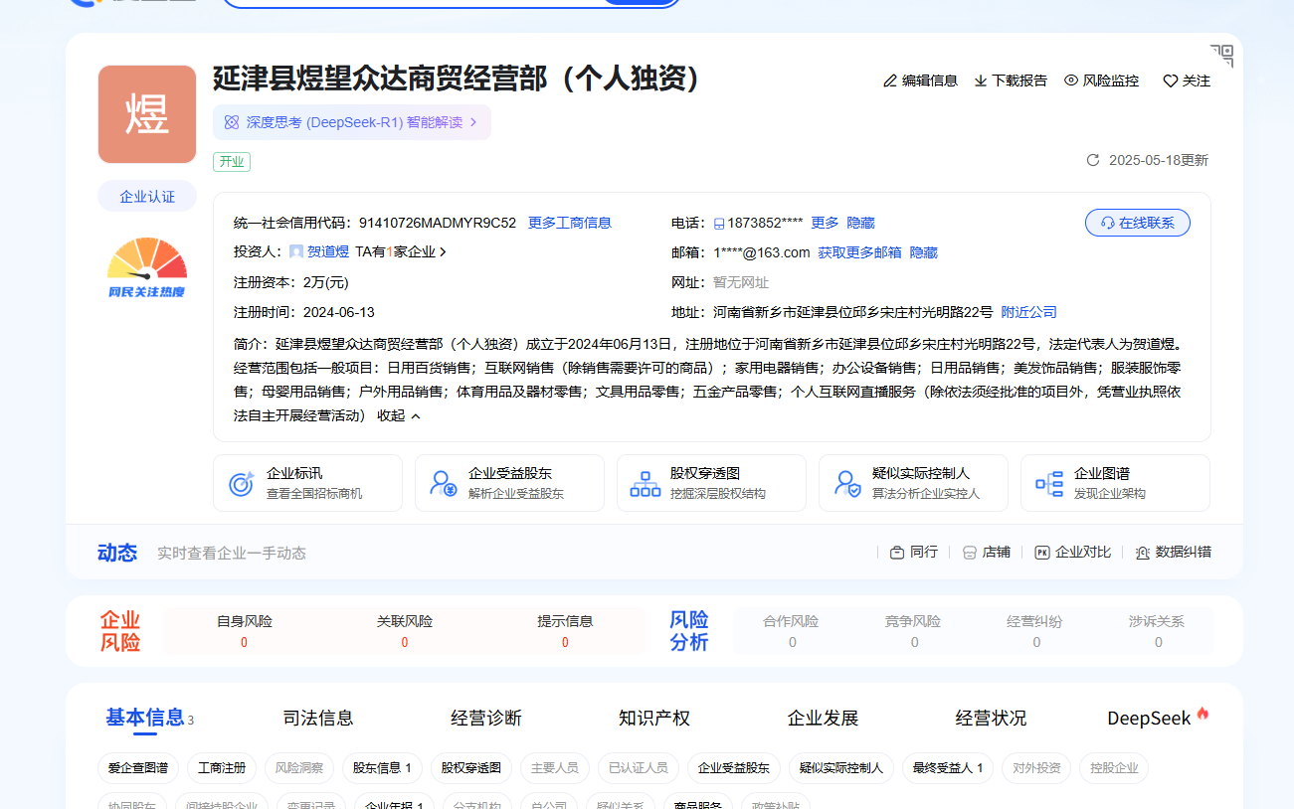Open 附近公司 nearby companies link
The image size is (1294, 809).
coord(1028,311)
